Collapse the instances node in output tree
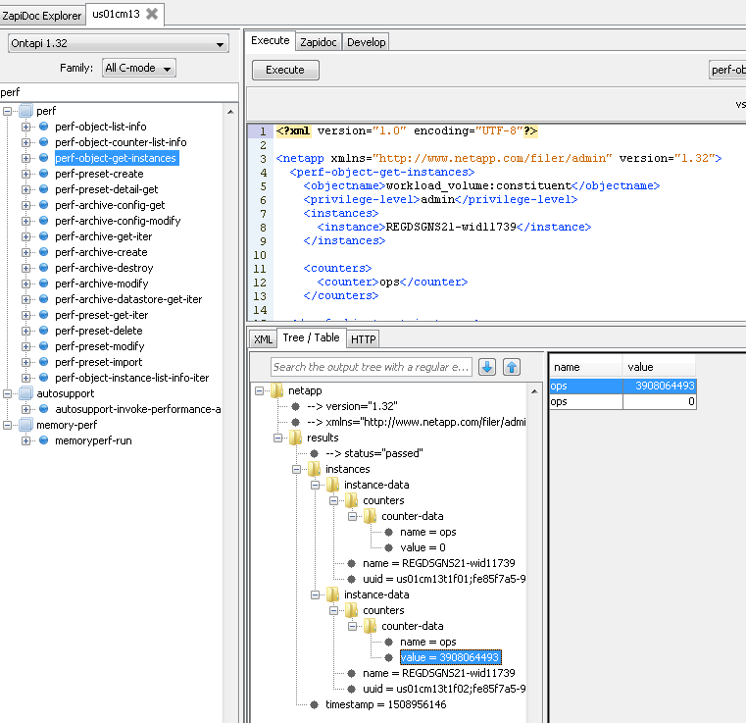 coord(298,469)
